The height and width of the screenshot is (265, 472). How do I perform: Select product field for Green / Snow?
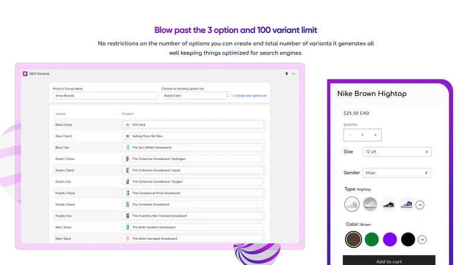(193, 159)
